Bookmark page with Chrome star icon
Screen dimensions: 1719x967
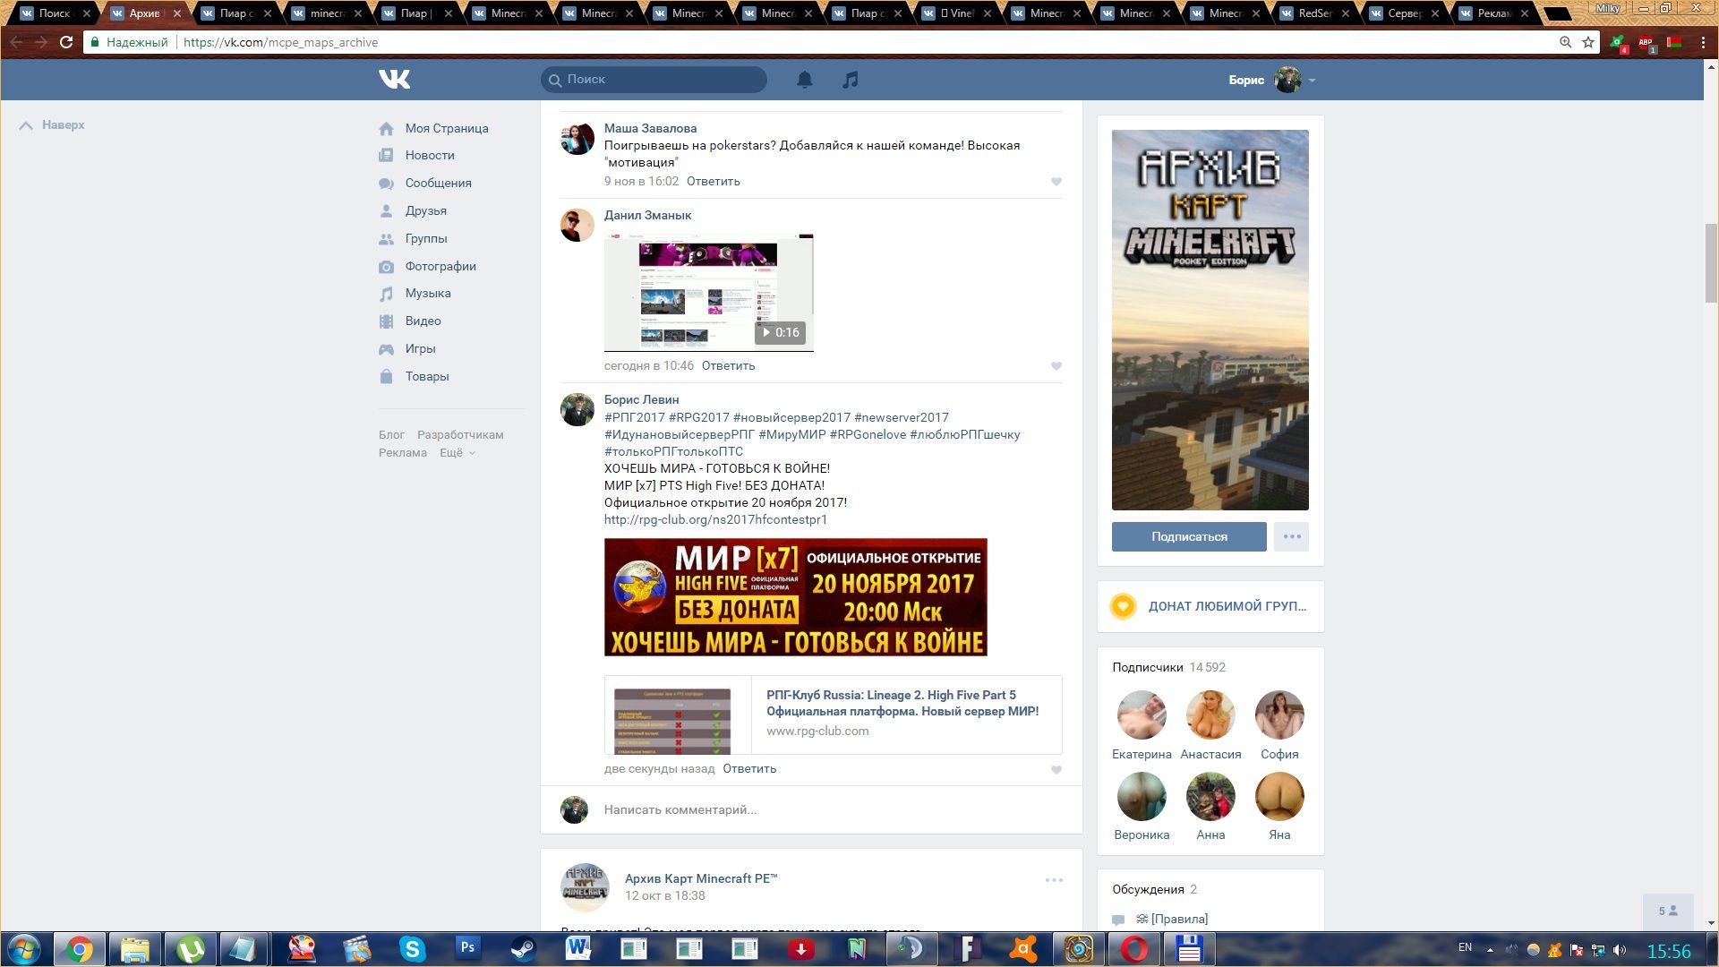pos(1588,42)
